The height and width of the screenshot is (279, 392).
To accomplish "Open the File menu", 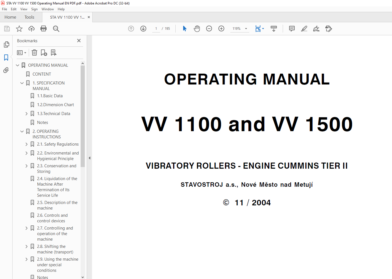I will pyautogui.click(x=4, y=9).
